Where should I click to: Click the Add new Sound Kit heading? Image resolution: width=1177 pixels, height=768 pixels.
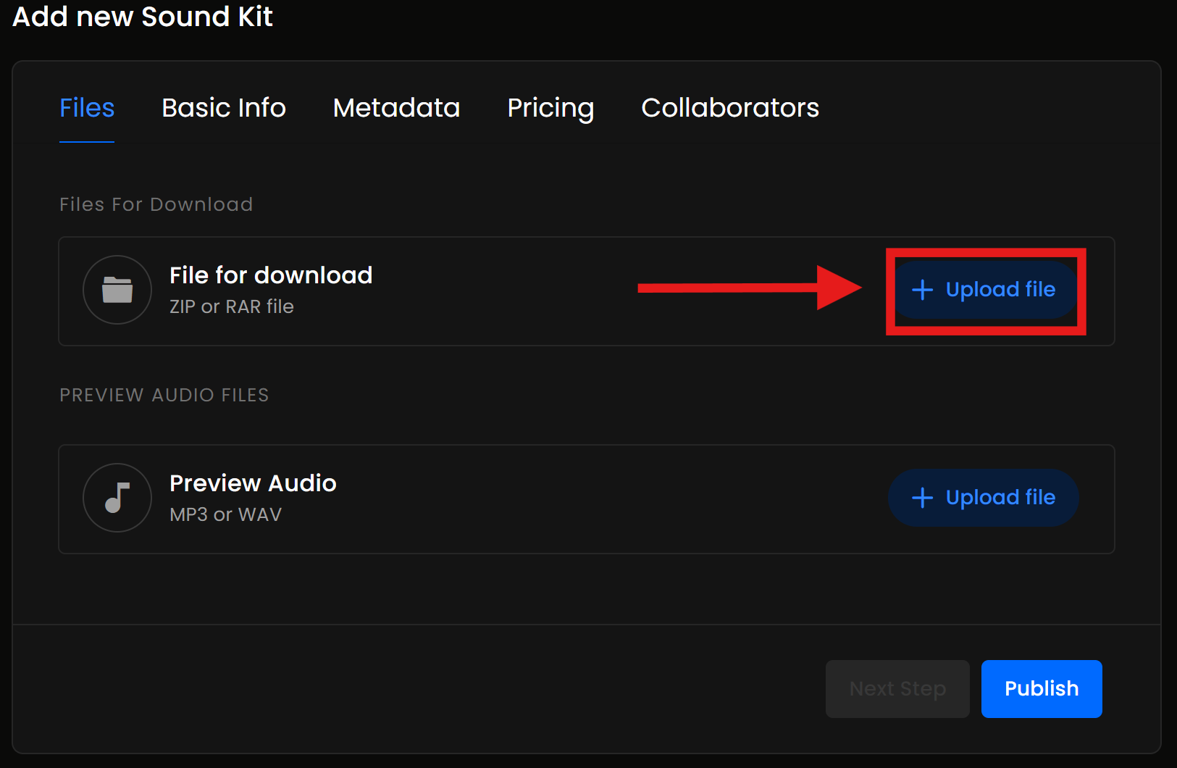click(x=143, y=17)
